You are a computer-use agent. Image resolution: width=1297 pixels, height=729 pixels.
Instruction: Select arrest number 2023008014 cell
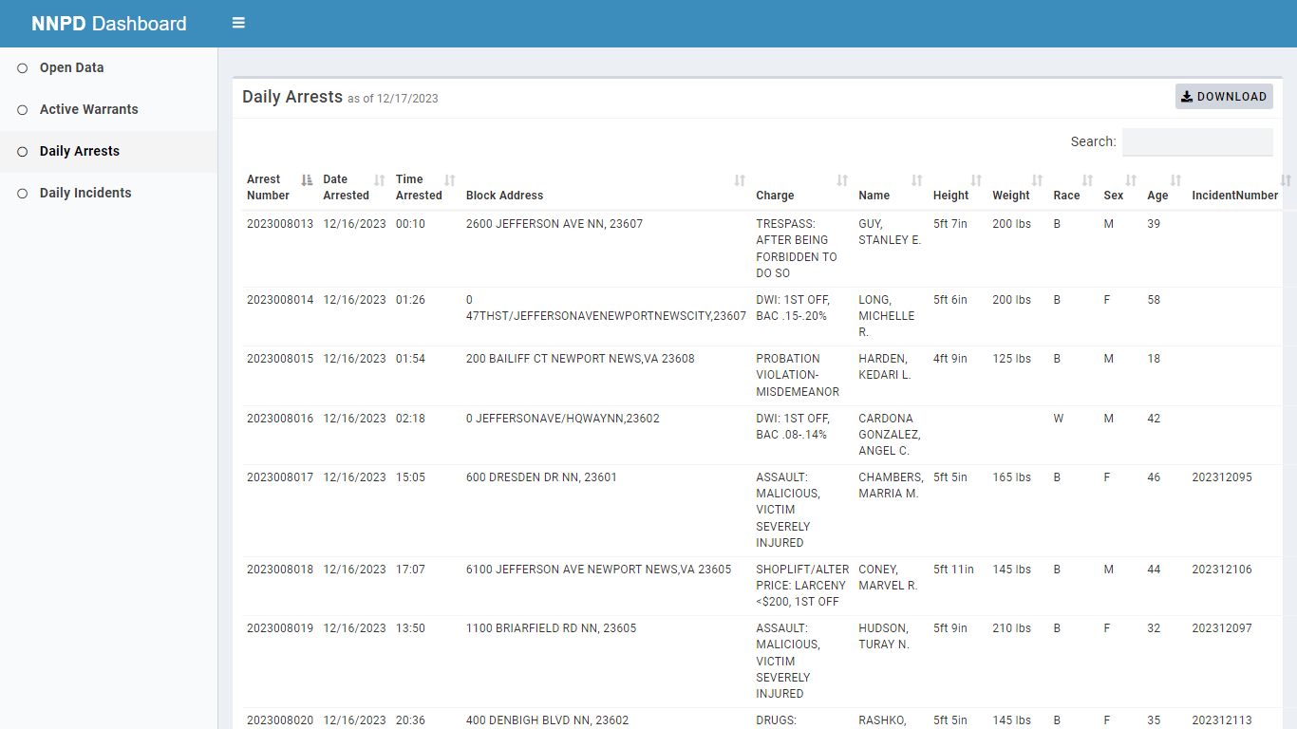280,300
